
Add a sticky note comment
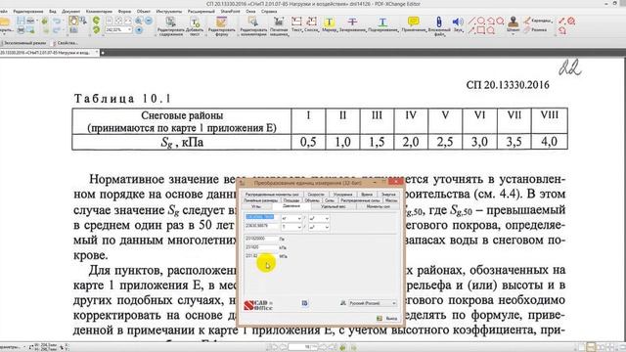pos(413,24)
